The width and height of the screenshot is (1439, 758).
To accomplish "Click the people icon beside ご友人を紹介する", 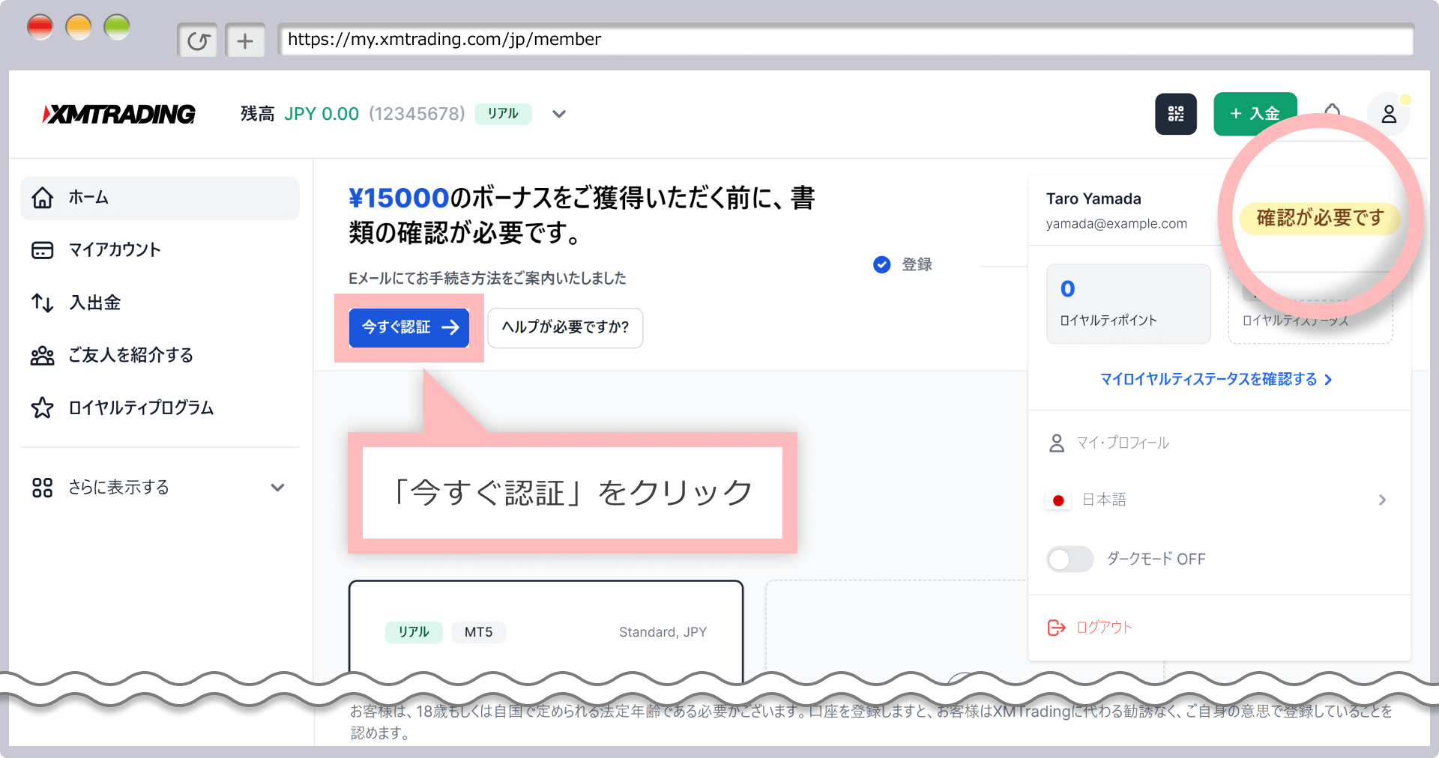I will click(42, 355).
